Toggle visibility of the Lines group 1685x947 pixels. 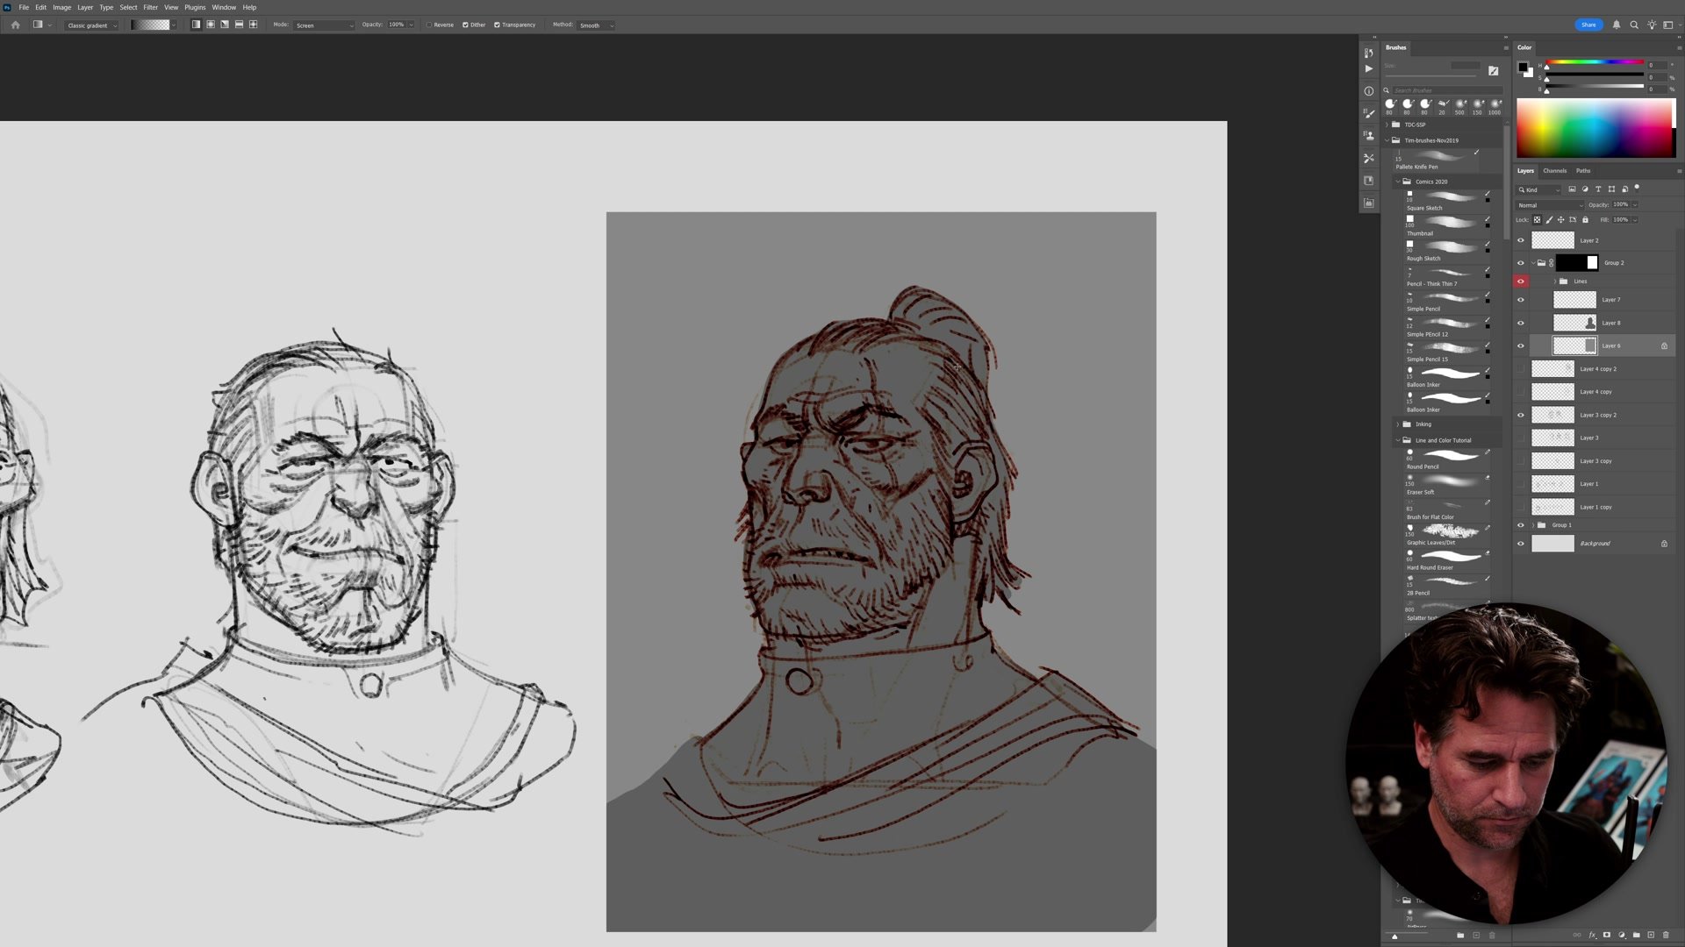(1521, 281)
